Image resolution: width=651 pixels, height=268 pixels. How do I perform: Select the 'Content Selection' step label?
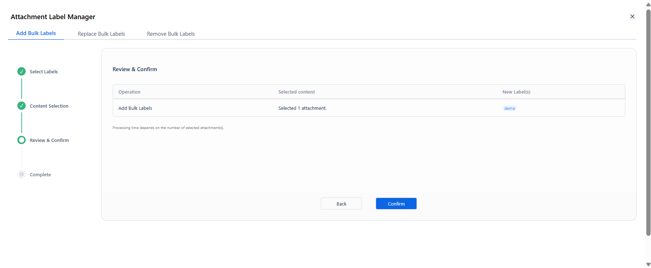(x=49, y=106)
